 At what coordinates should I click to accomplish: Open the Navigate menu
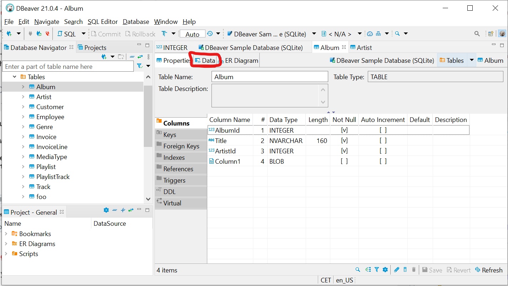click(47, 22)
